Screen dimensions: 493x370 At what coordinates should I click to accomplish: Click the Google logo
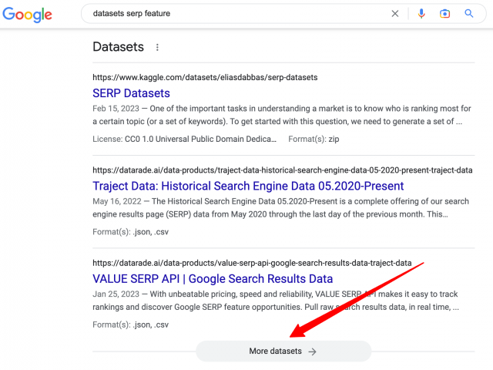28,15
